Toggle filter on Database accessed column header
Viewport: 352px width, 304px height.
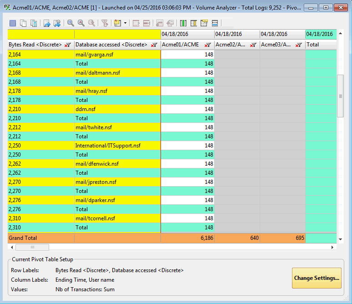tap(154, 45)
